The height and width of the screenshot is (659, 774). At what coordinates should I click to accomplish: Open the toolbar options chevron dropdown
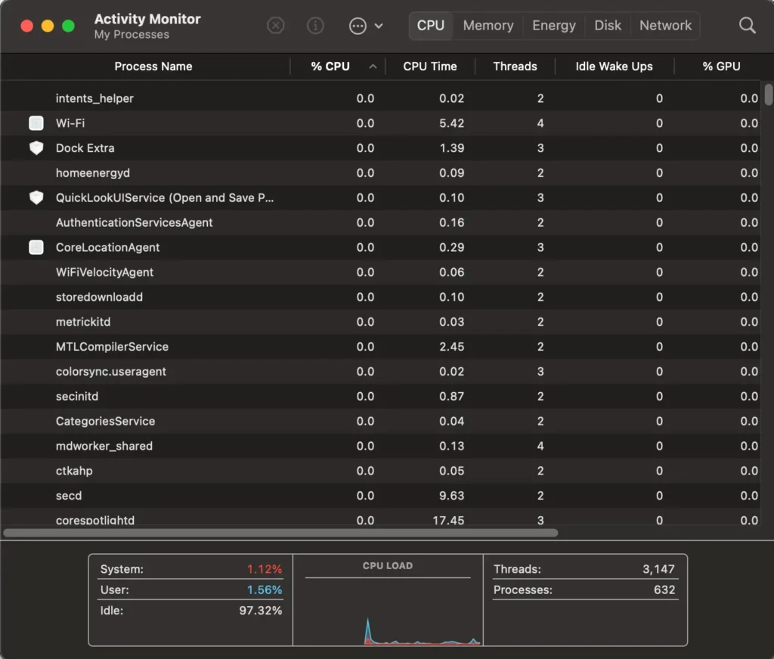[379, 25]
